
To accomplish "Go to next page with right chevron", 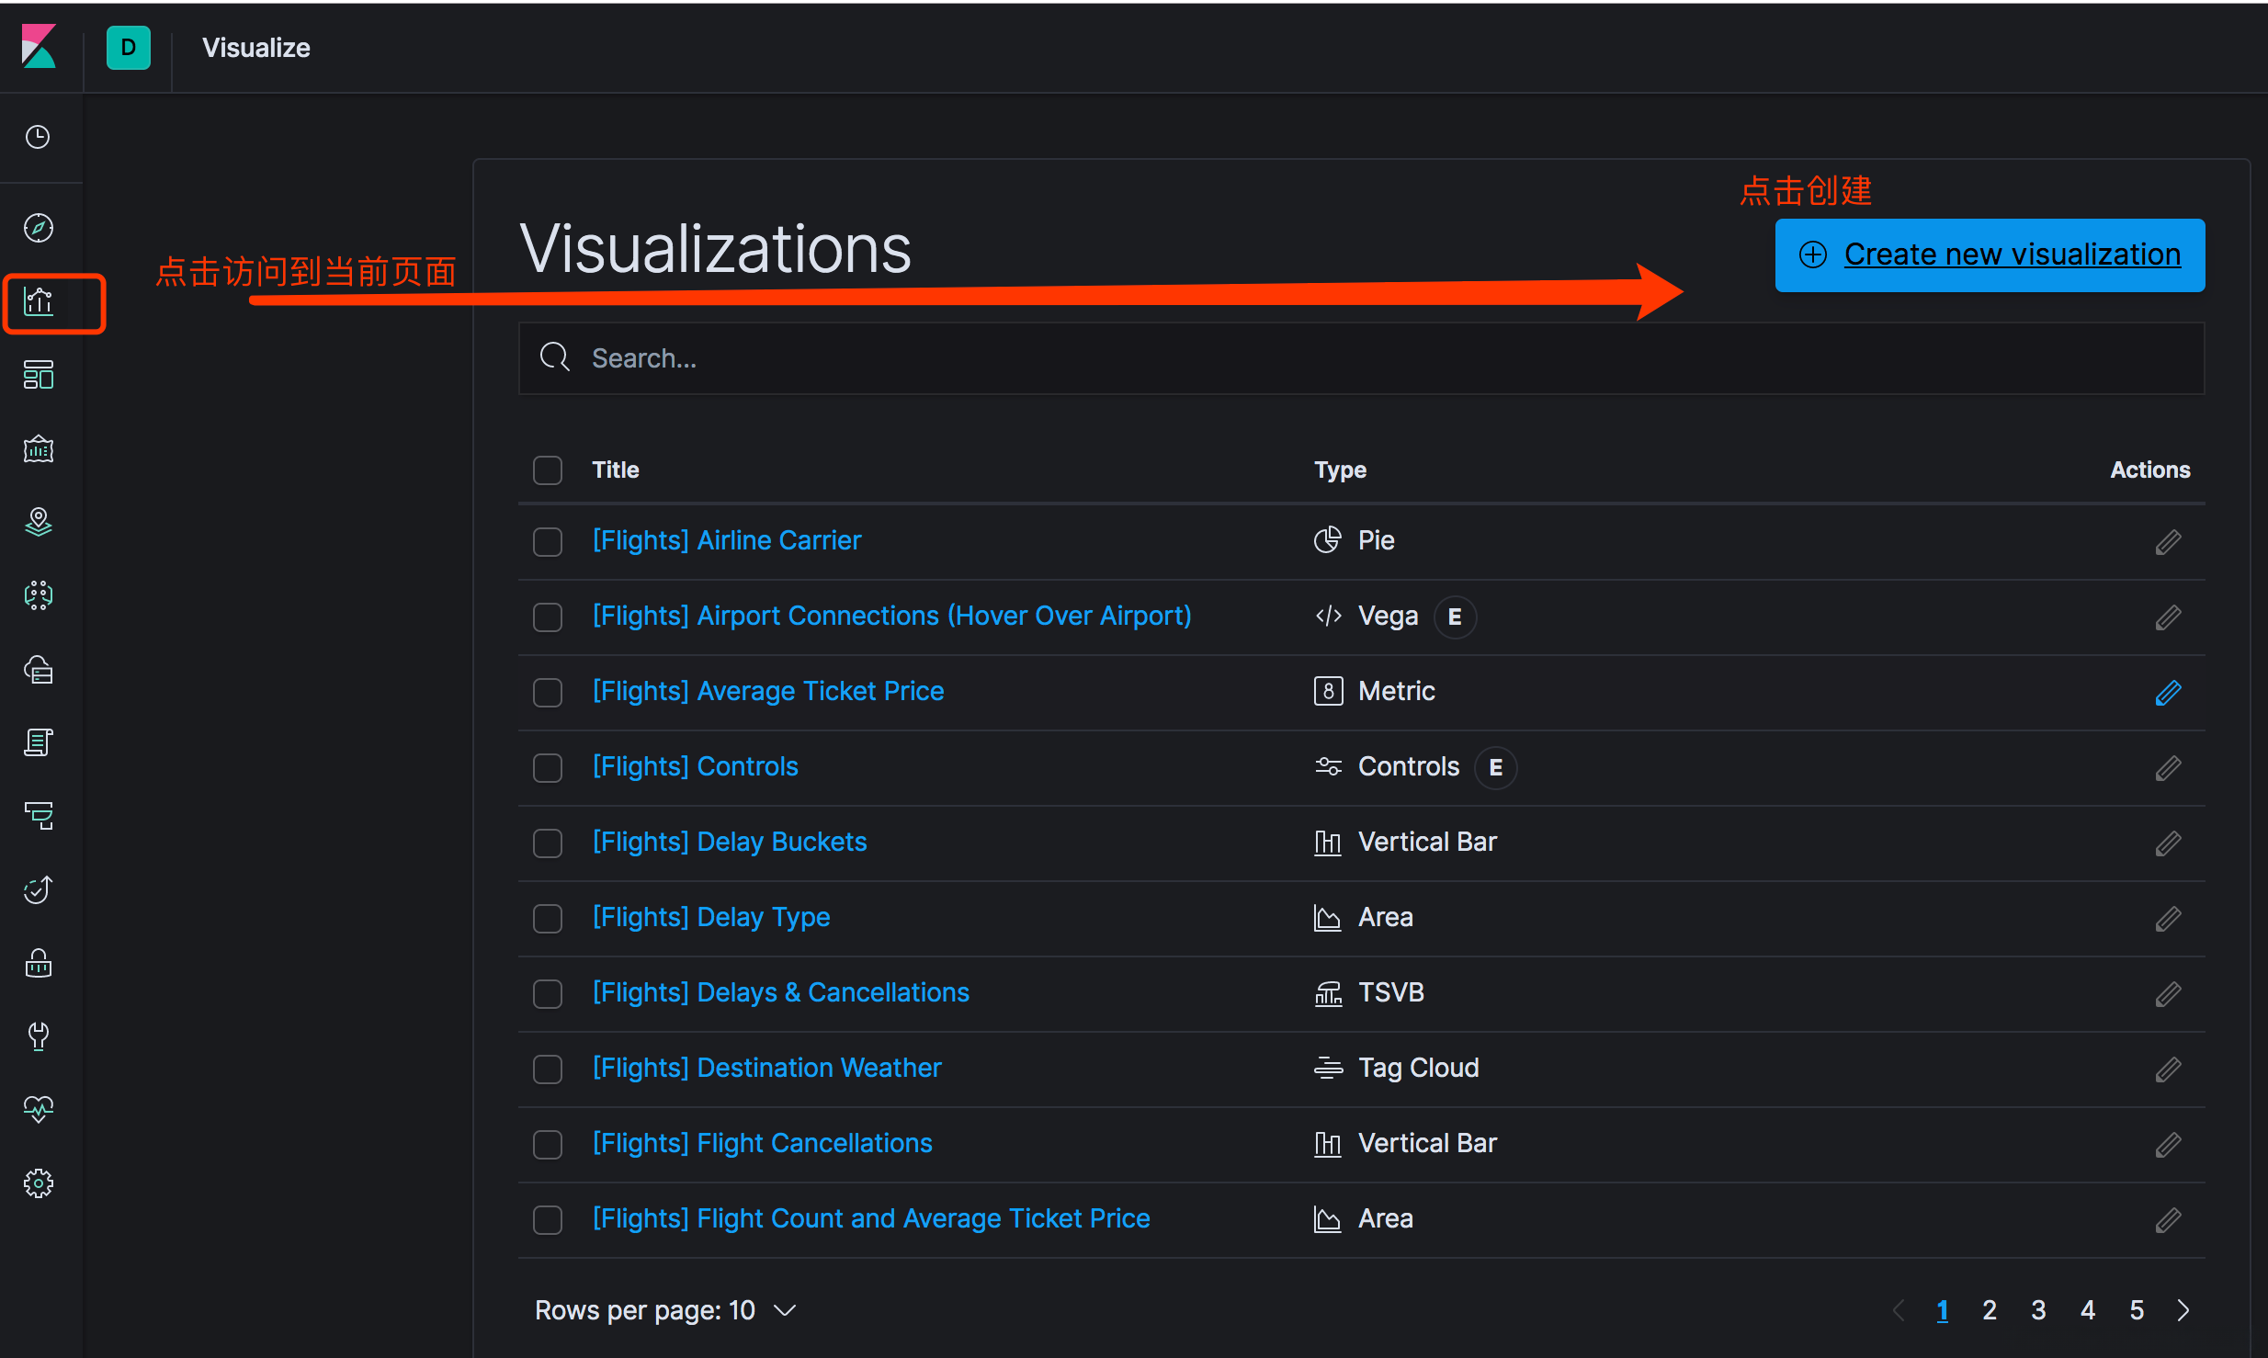I will pos(2183,1310).
